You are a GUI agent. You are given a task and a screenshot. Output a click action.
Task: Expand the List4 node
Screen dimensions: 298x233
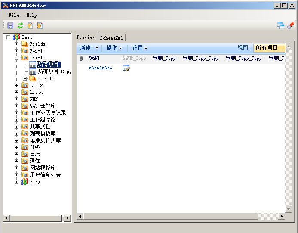16,92
